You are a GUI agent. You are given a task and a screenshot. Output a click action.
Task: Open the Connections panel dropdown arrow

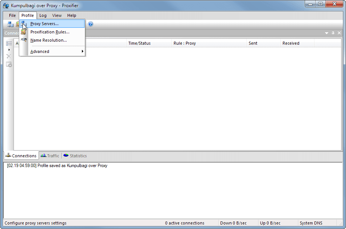tap(326, 33)
